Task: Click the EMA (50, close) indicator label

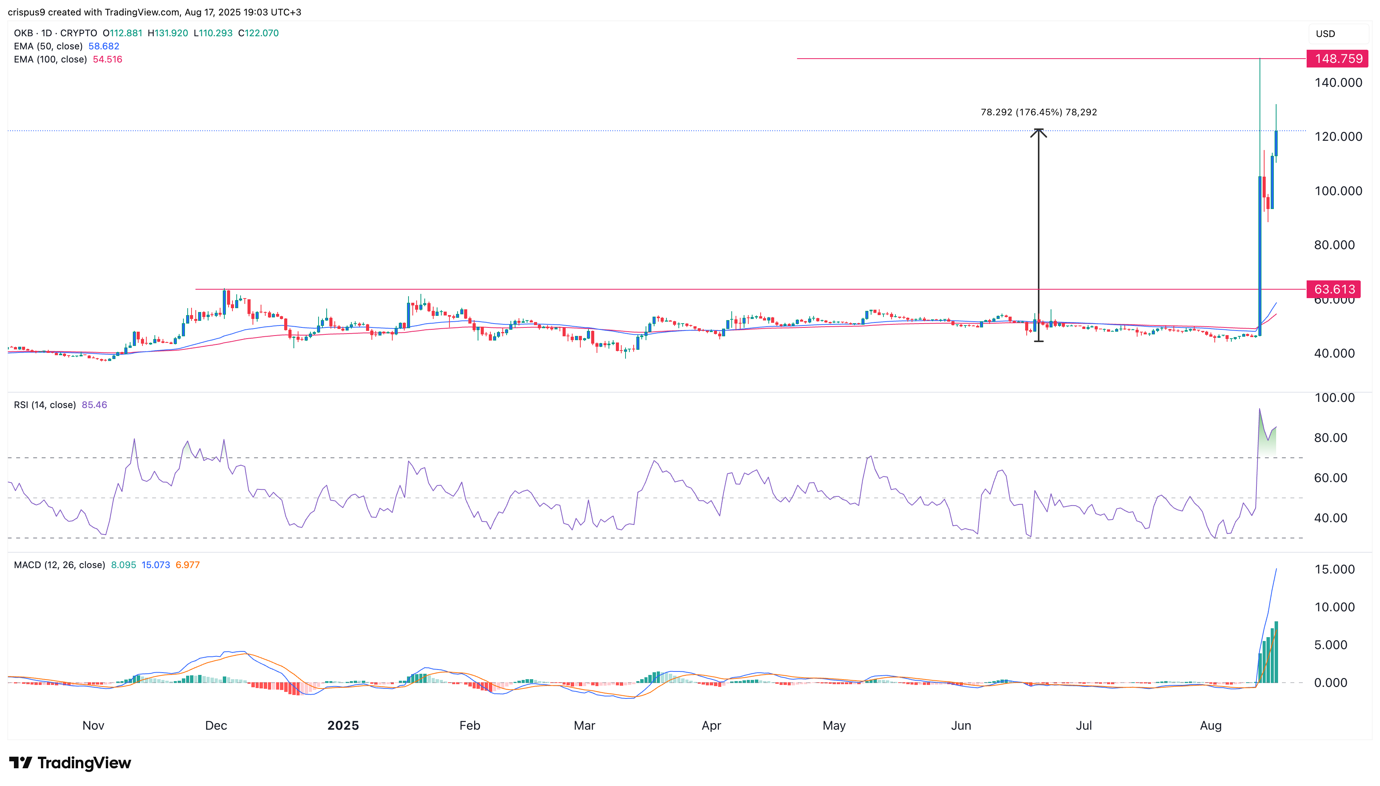Action: click(x=48, y=46)
